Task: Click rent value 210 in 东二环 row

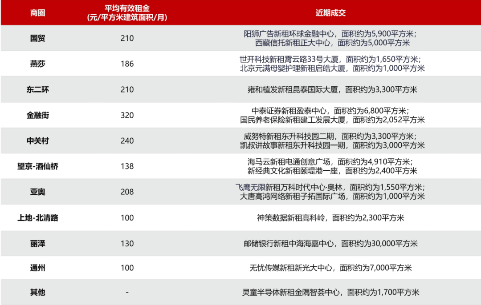Action: coord(127,89)
